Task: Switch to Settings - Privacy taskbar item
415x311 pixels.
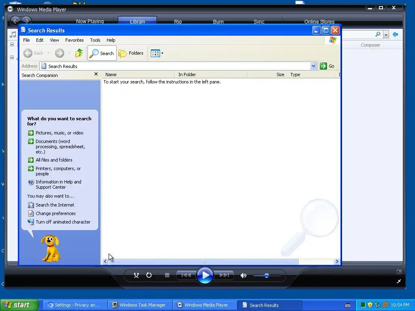Action: click(x=75, y=305)
